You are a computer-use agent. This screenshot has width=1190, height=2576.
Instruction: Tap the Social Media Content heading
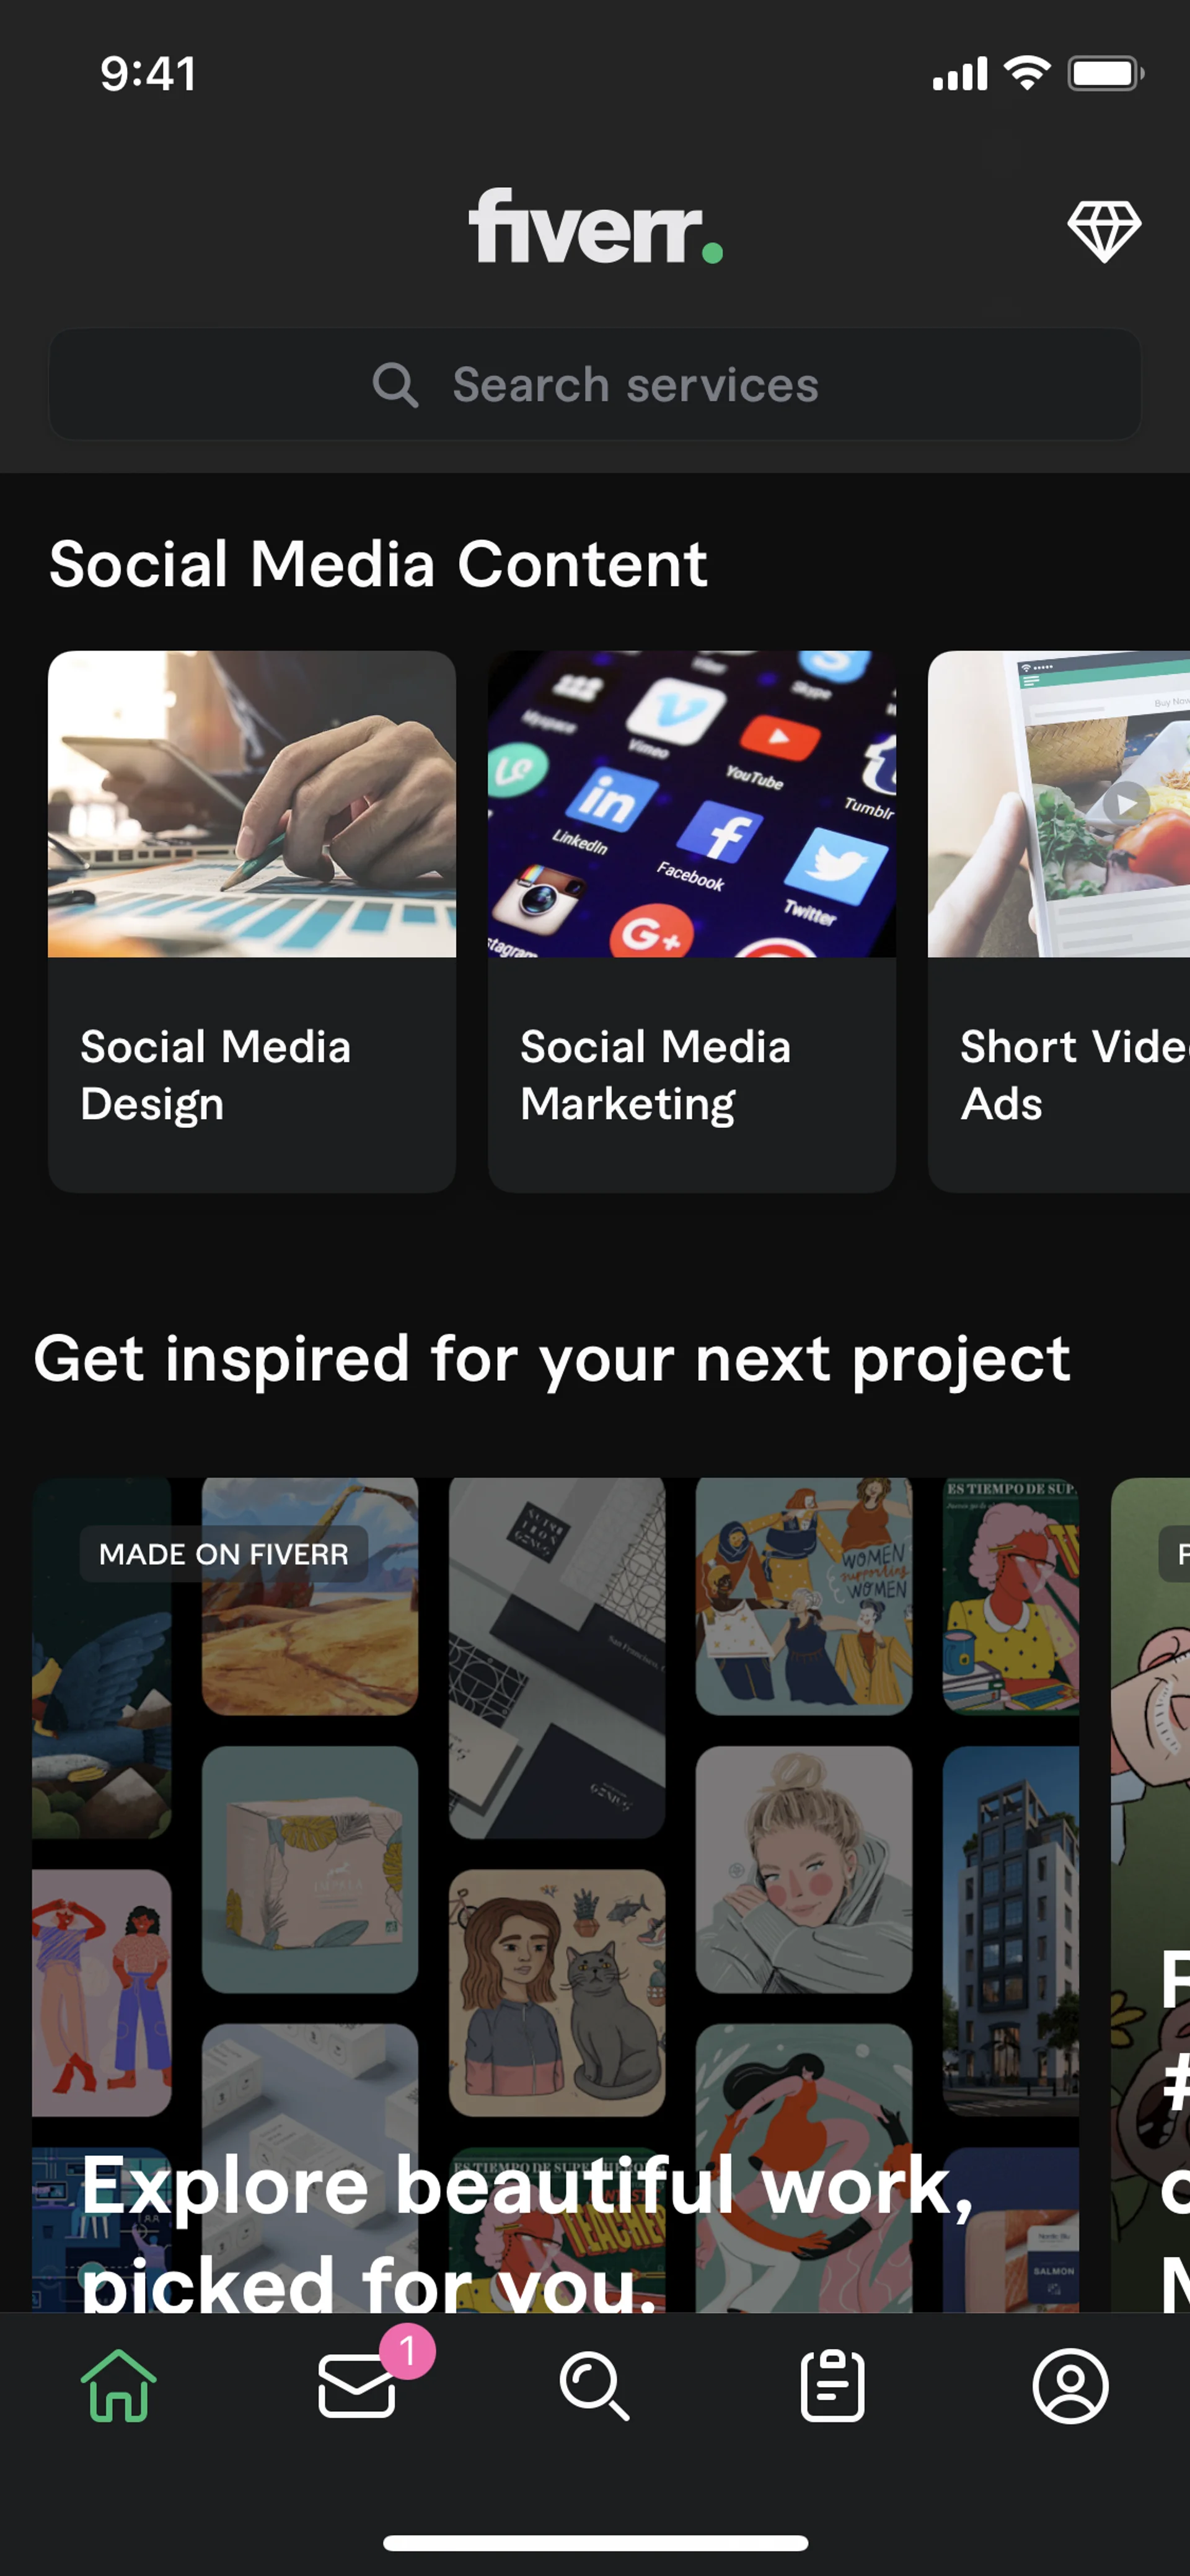(378, 564)
